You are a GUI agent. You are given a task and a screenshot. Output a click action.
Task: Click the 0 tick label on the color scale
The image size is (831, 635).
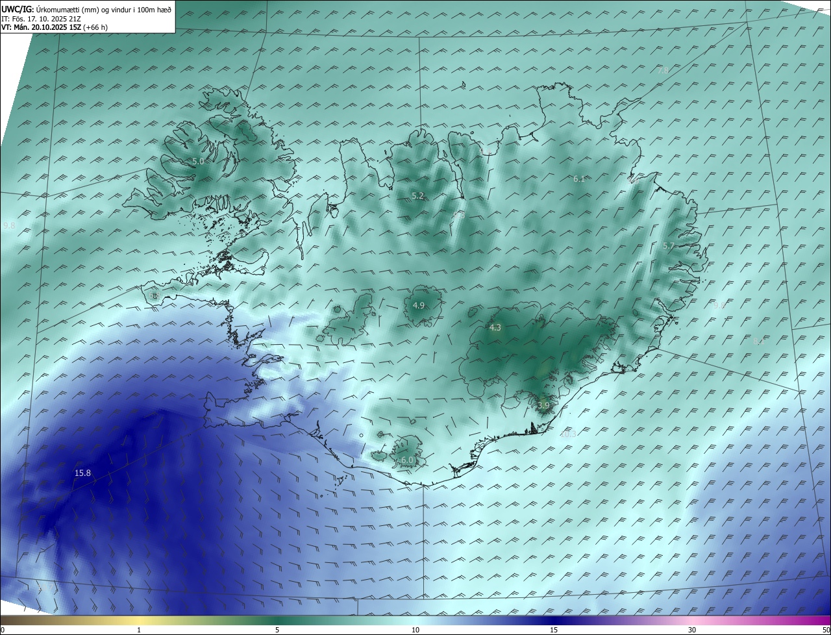click(3, 630)
